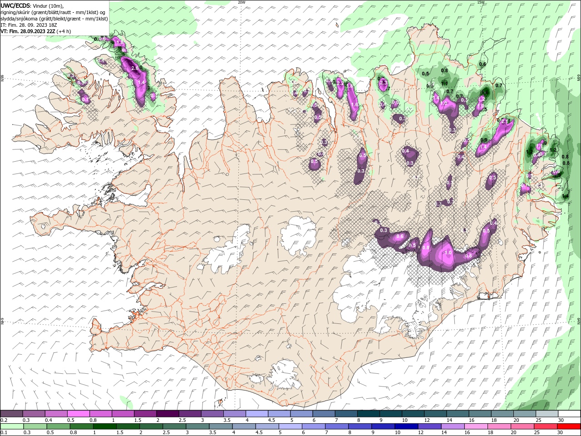Select the rain legend swatch starting at 0.3
581x436 pixels.
pyautogui.click(x=35, y=426)
